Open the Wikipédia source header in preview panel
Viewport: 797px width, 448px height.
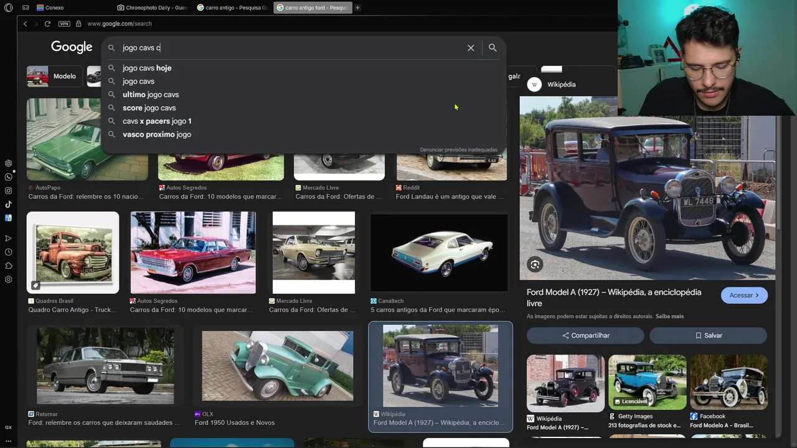coord(552,85)
